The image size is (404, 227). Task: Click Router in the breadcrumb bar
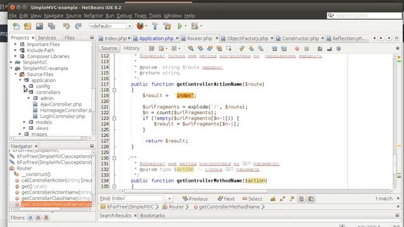coord(176,207)
